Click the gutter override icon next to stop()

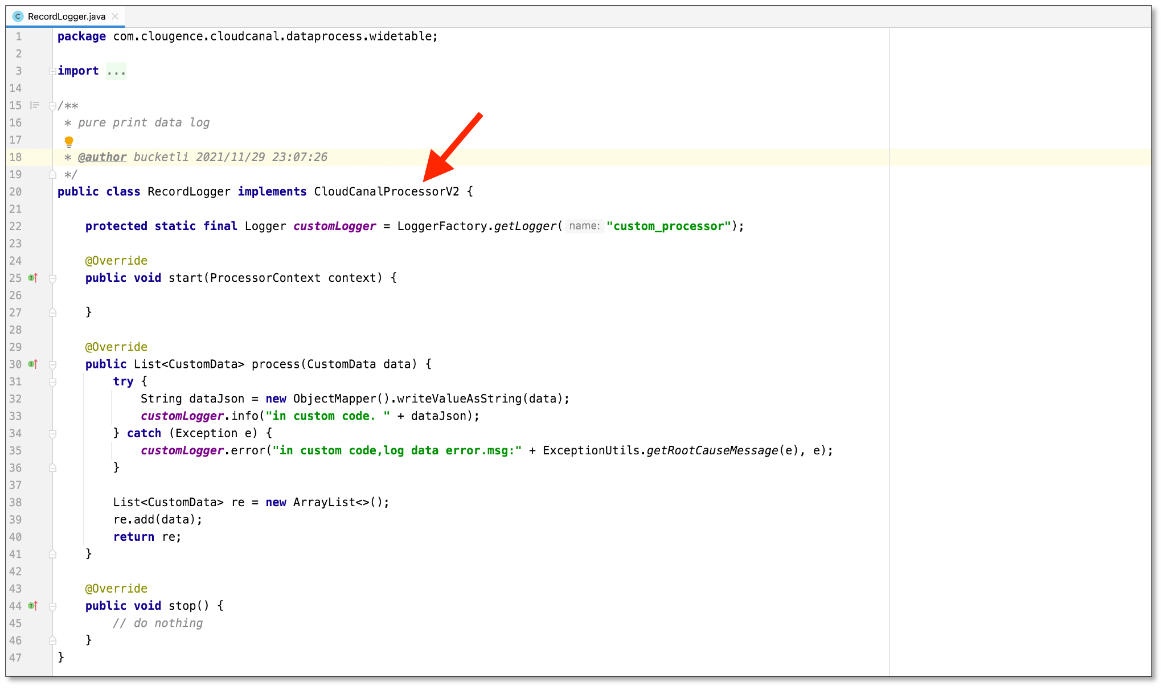[x=32, y=606]
